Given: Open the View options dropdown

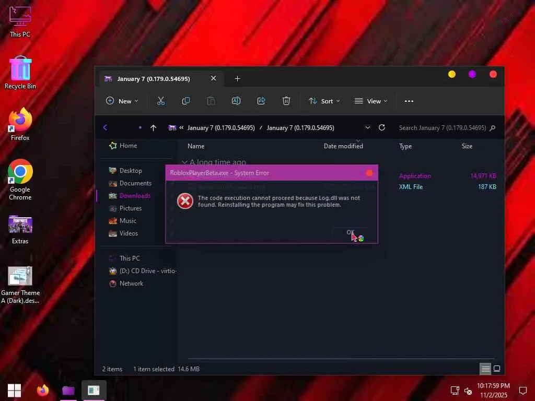Looking at the screenshot, I should tap(371, 101).
